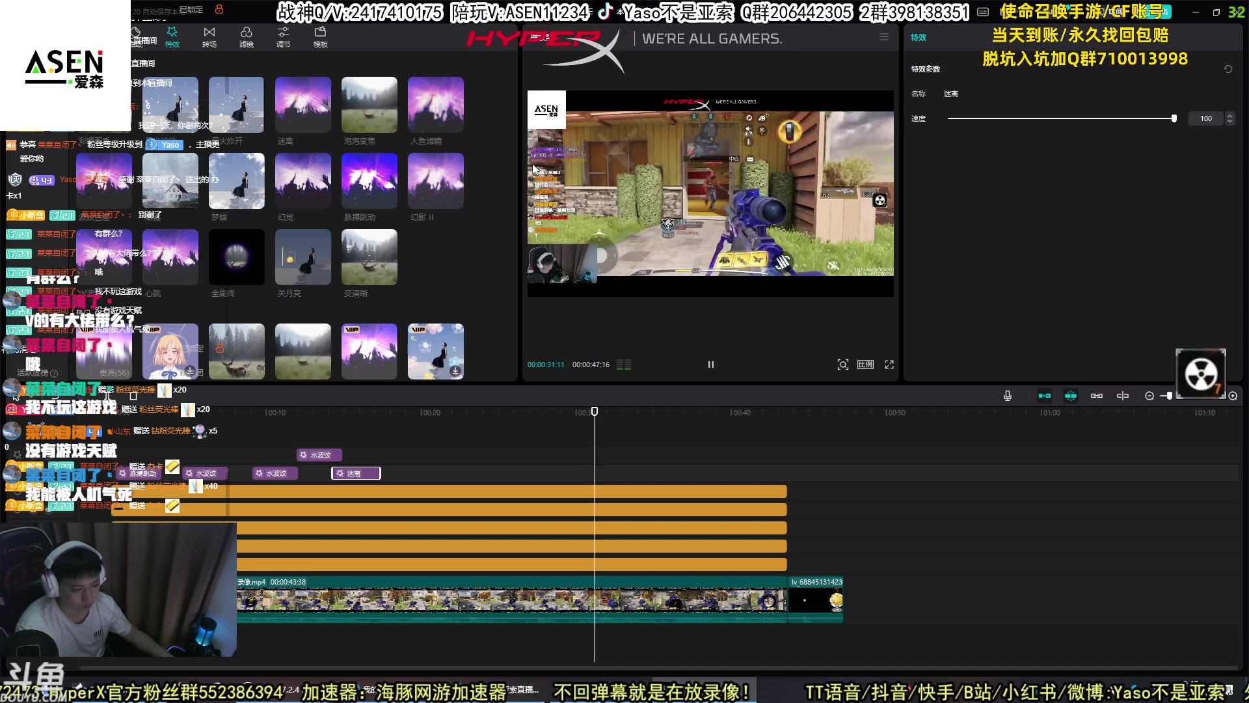Restore the window using title bar button

pos(1216,12)
